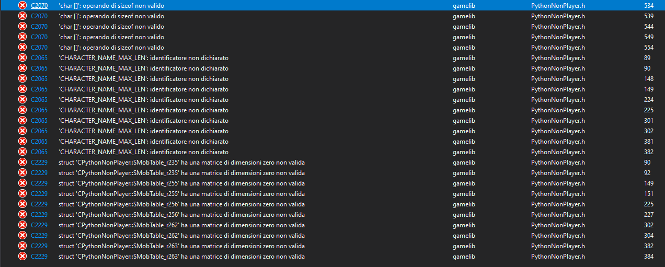Click the PythonNonPlayer.h file cell on the line 544 row
This screenshot has height=267, width=665.
click(558, 26)
